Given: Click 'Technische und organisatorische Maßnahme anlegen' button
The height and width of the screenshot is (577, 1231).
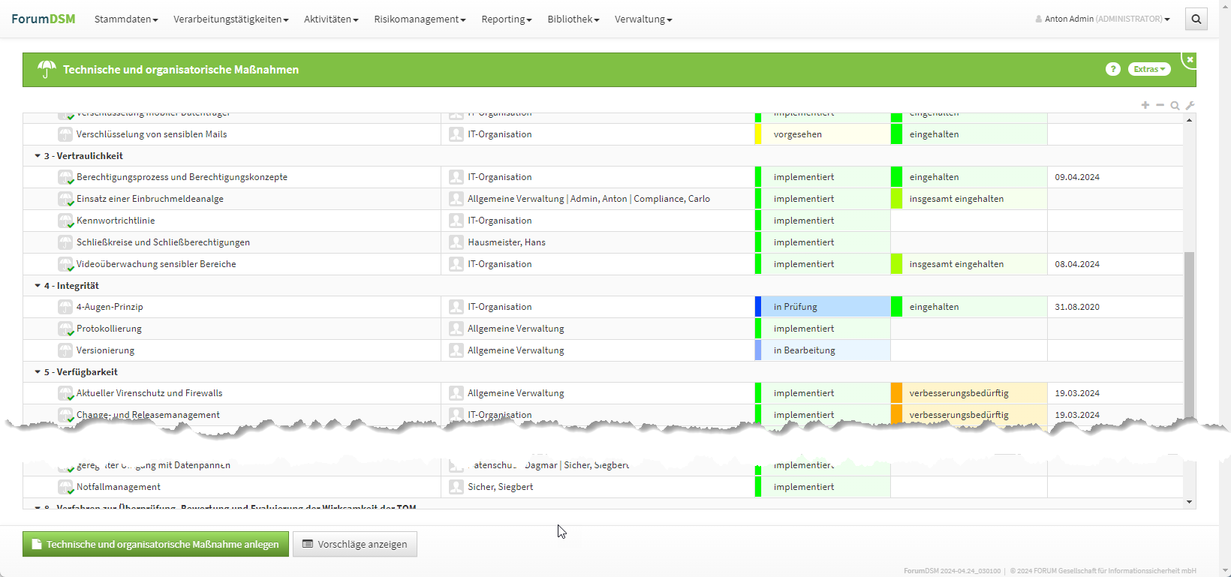Looking at the screenshot, I should 155,544.
